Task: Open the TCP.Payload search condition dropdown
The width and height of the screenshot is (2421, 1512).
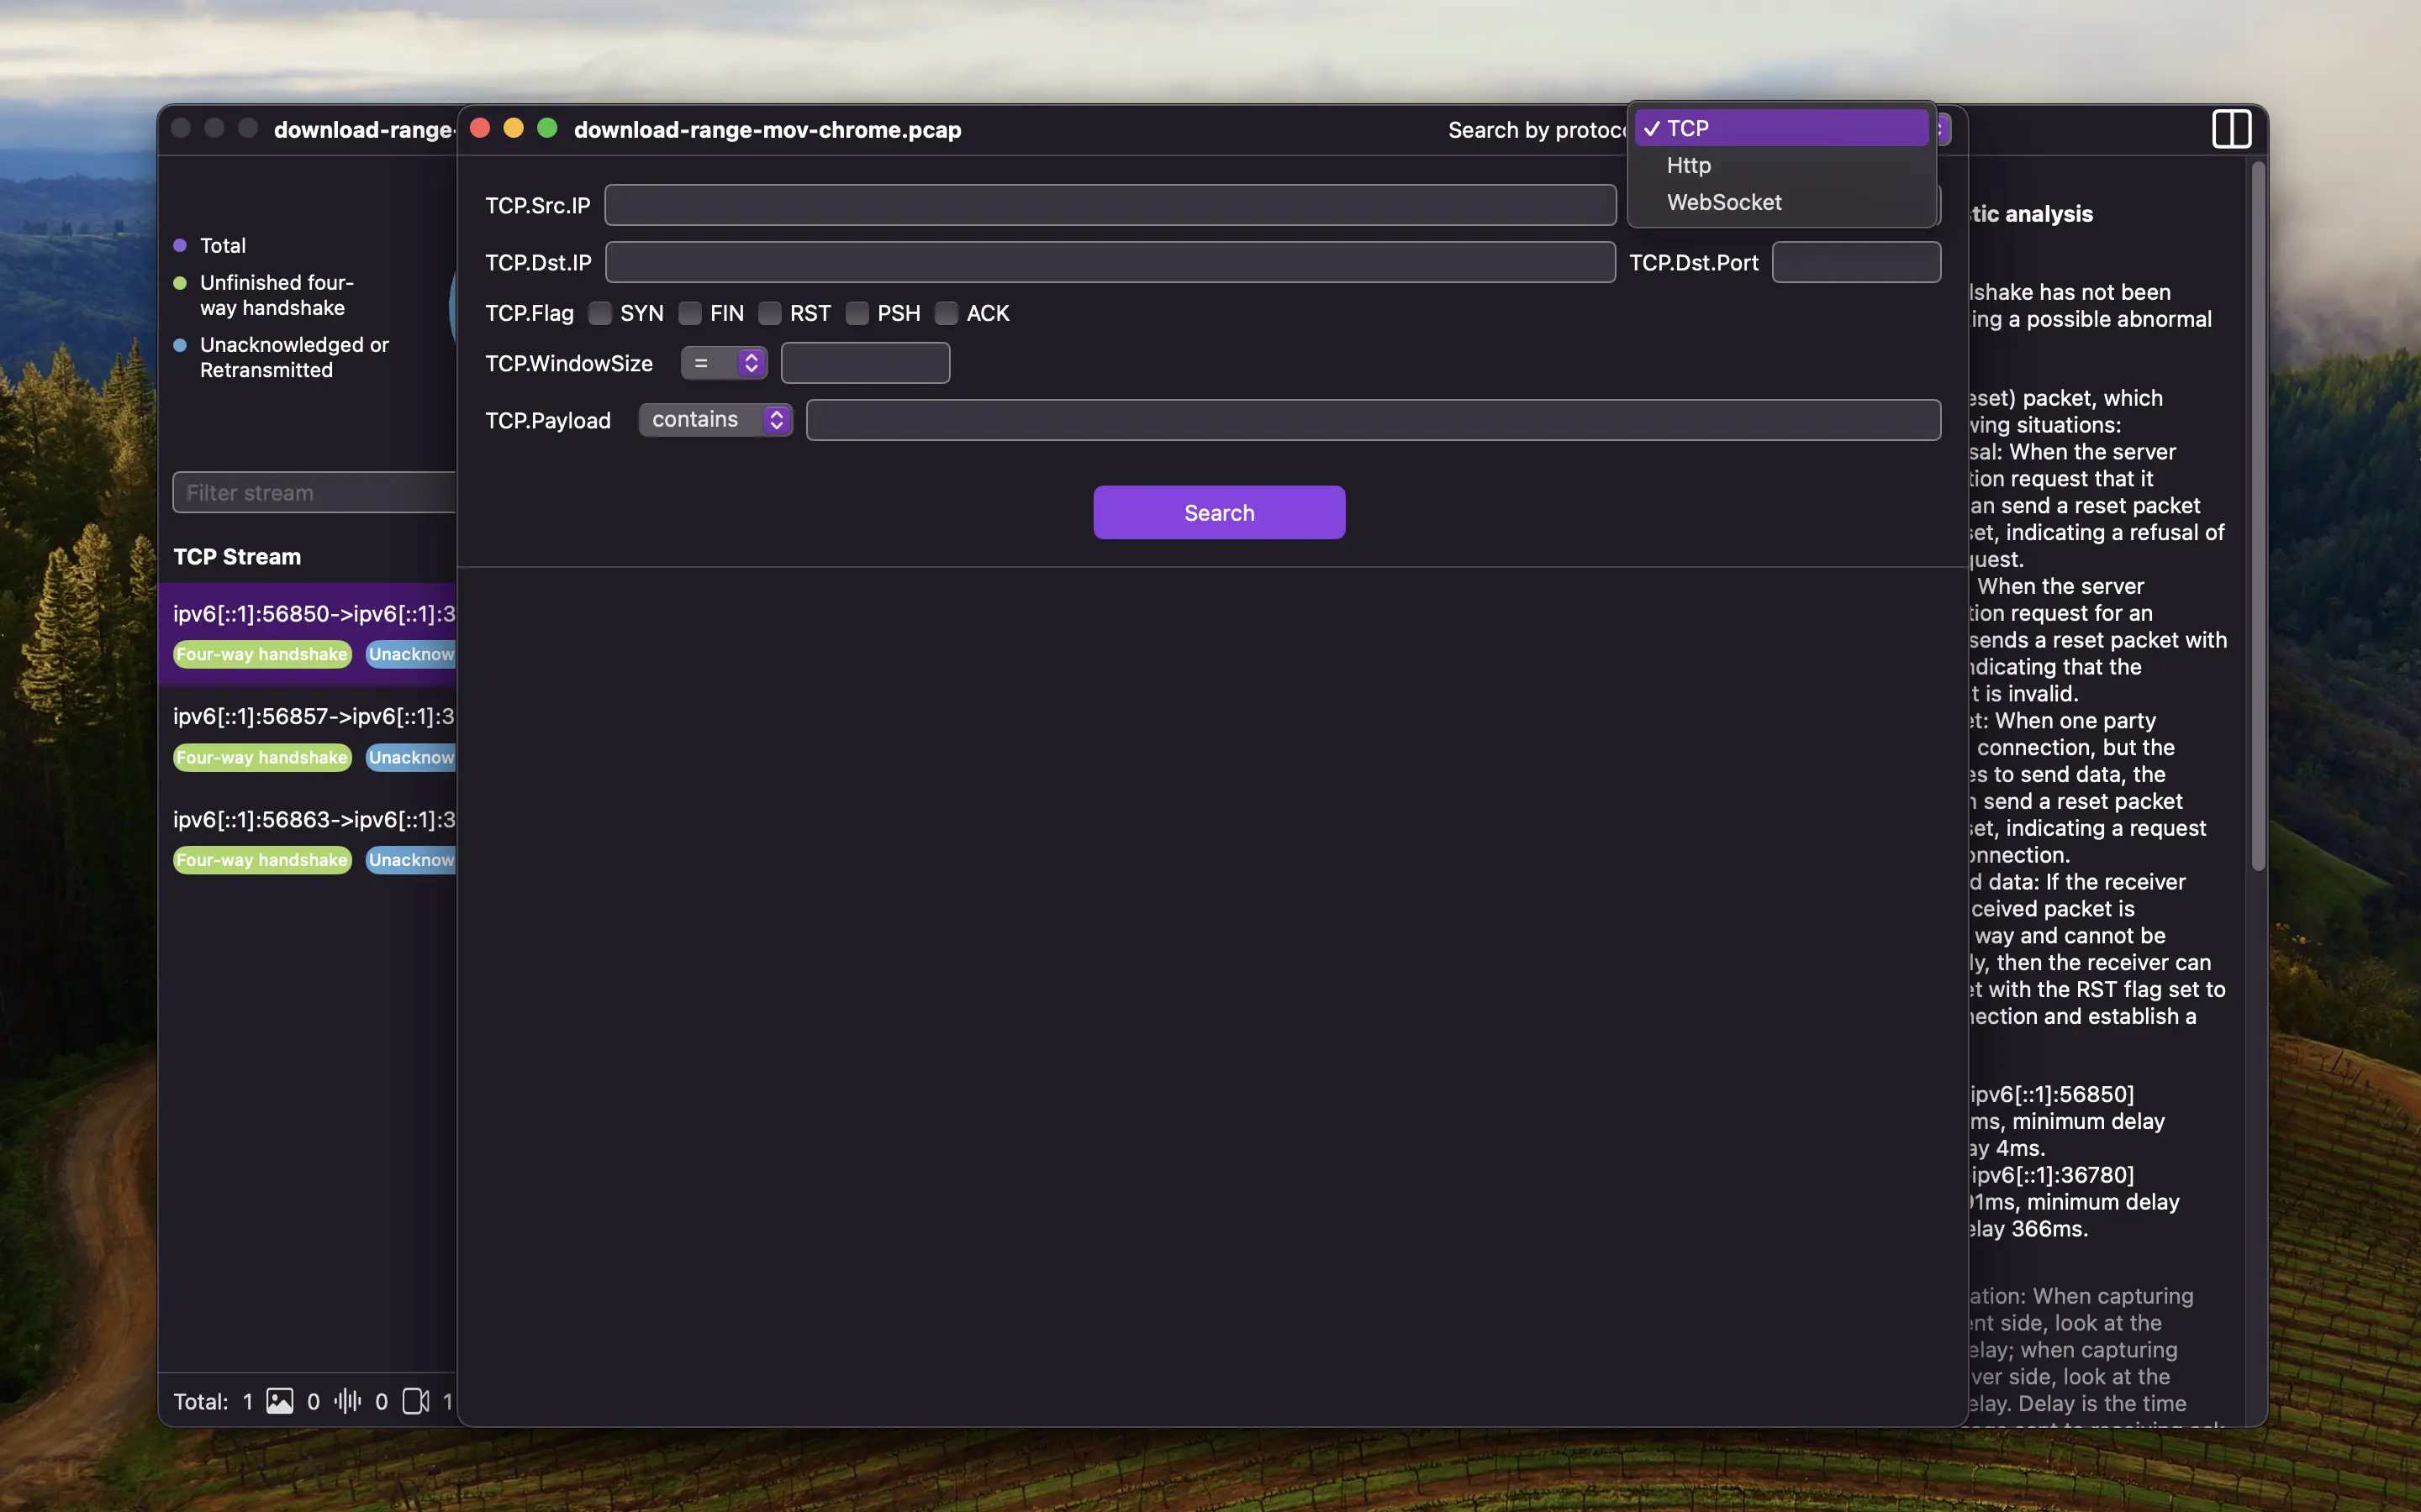Action: [x=713, y=420]
